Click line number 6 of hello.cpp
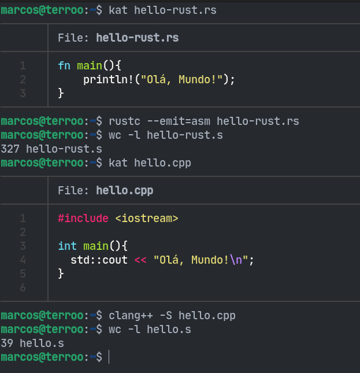 click(x=23, y=287)
